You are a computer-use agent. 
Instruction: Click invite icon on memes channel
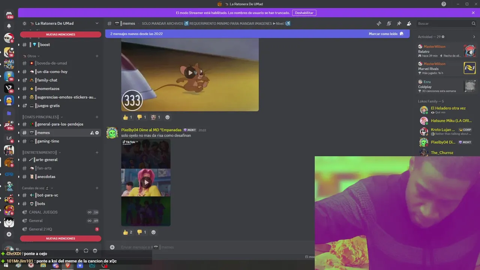[x=92, y=133]
